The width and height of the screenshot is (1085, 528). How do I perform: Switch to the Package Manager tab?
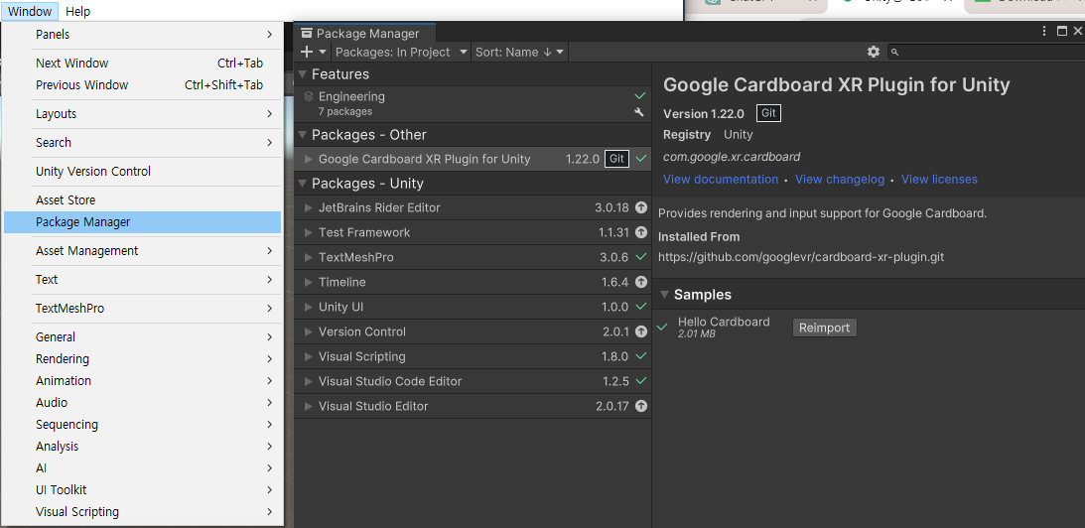point(364,33)
